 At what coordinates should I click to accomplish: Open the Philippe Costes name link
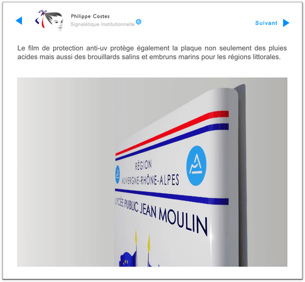[x=90, y=16]
